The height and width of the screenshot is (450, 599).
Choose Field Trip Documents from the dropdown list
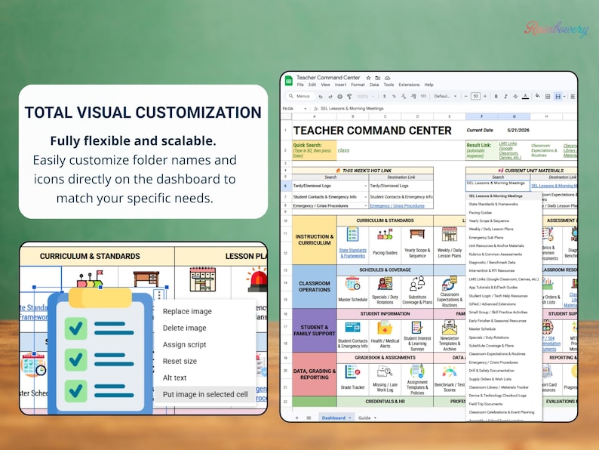(486, 404)
